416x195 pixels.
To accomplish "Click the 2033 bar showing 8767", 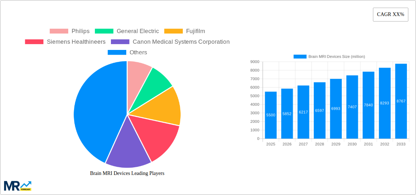I will point(401,101).
